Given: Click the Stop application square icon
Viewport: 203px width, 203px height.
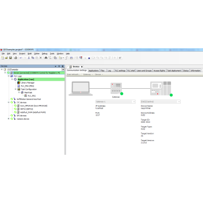Looking at the screenshot, I should [x=89, y=58].
